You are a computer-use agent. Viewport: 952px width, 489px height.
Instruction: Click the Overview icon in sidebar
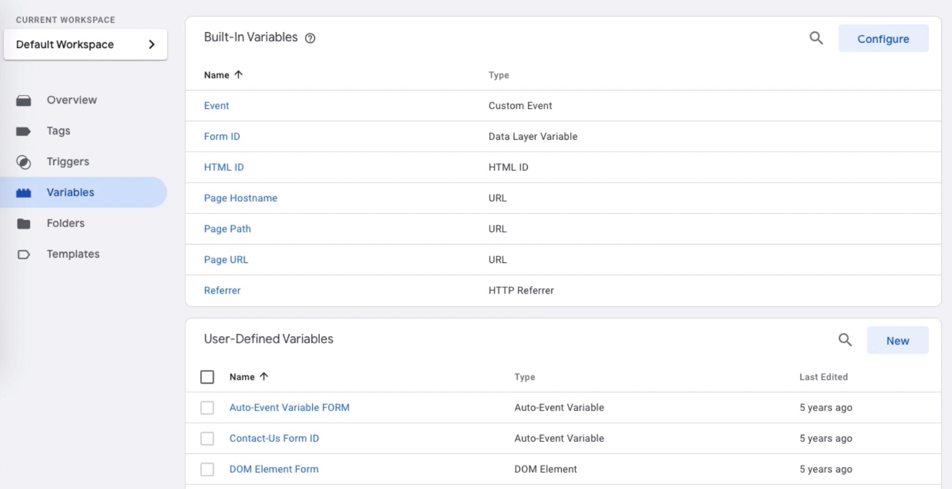(24, 101)
